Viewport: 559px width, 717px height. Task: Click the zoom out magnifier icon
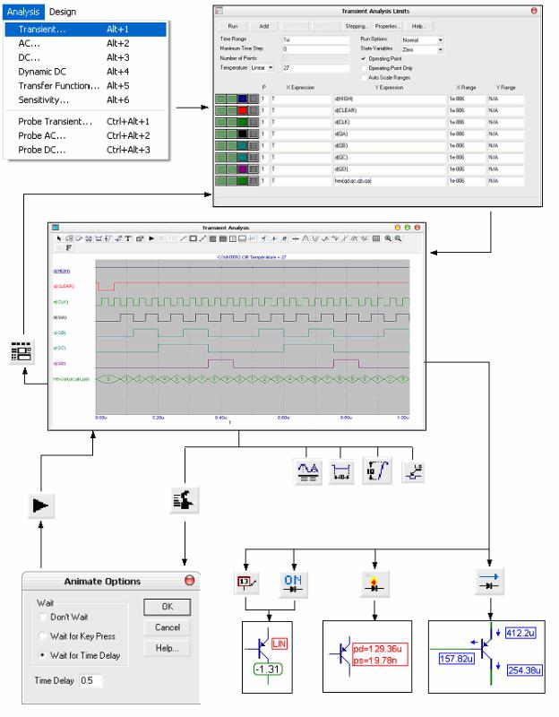pyautogui.click(x=398, y=238)
